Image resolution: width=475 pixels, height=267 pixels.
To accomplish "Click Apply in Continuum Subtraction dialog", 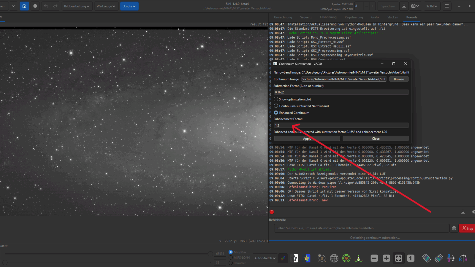I will coord(307,139).
